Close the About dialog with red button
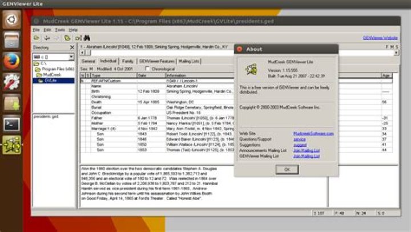The width and height of the screenshot is (411, 232). point(239,49)
